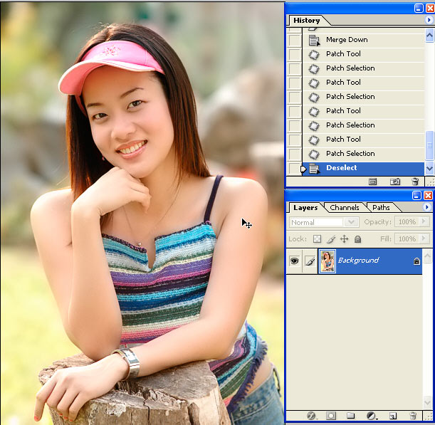Click the Background layer's lock icon
This screenshot has width=435, height=425.
pyautogui.click(x=416, y=261)
